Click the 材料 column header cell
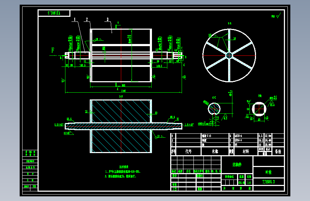This screenshot has width=310, height=201. (x=246, y=151)
